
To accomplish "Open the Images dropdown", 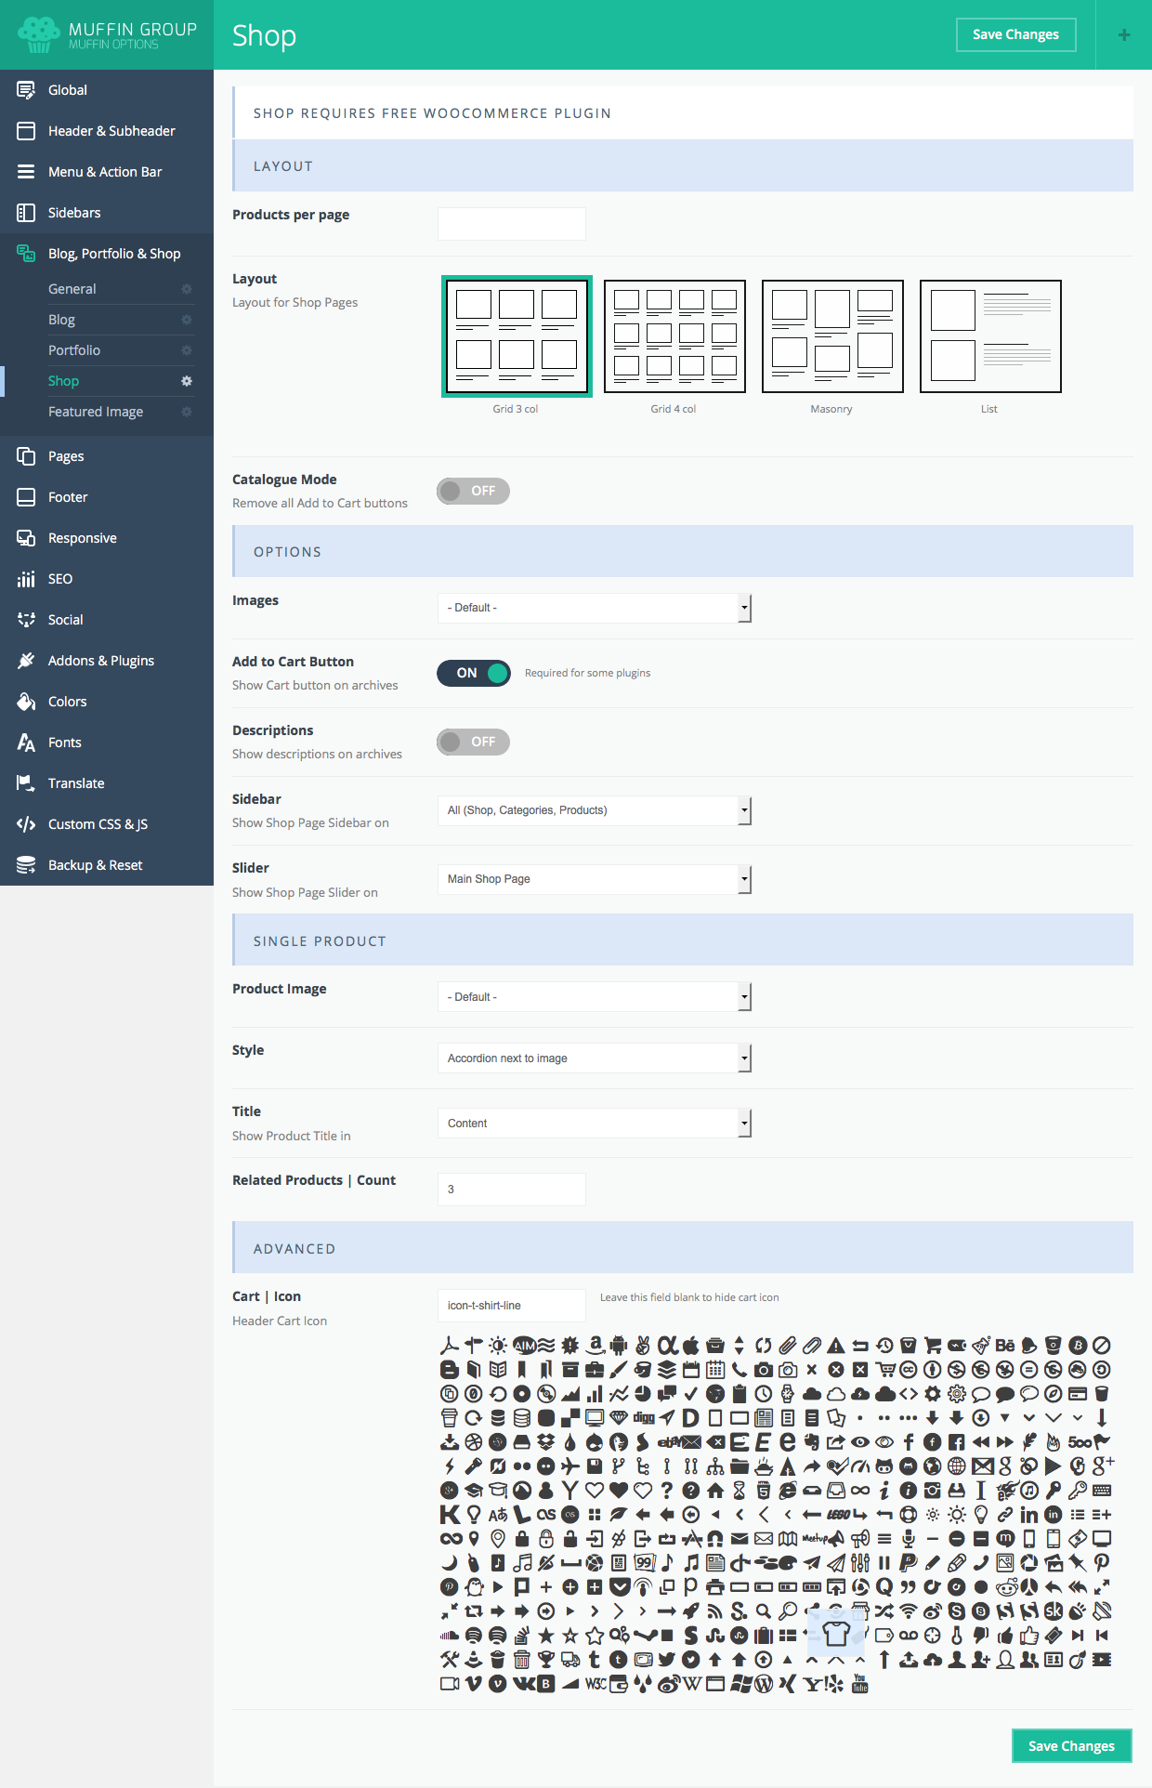I will (595, 608).
